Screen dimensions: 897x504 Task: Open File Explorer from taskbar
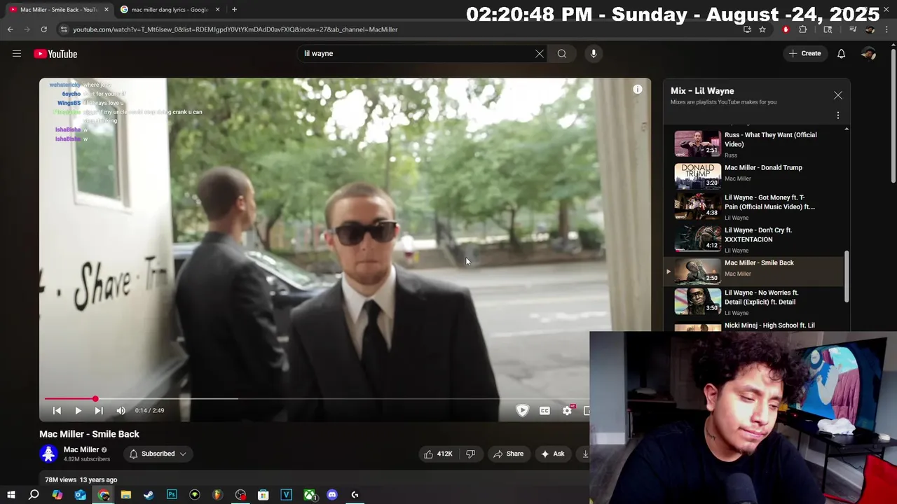point(126,495)
